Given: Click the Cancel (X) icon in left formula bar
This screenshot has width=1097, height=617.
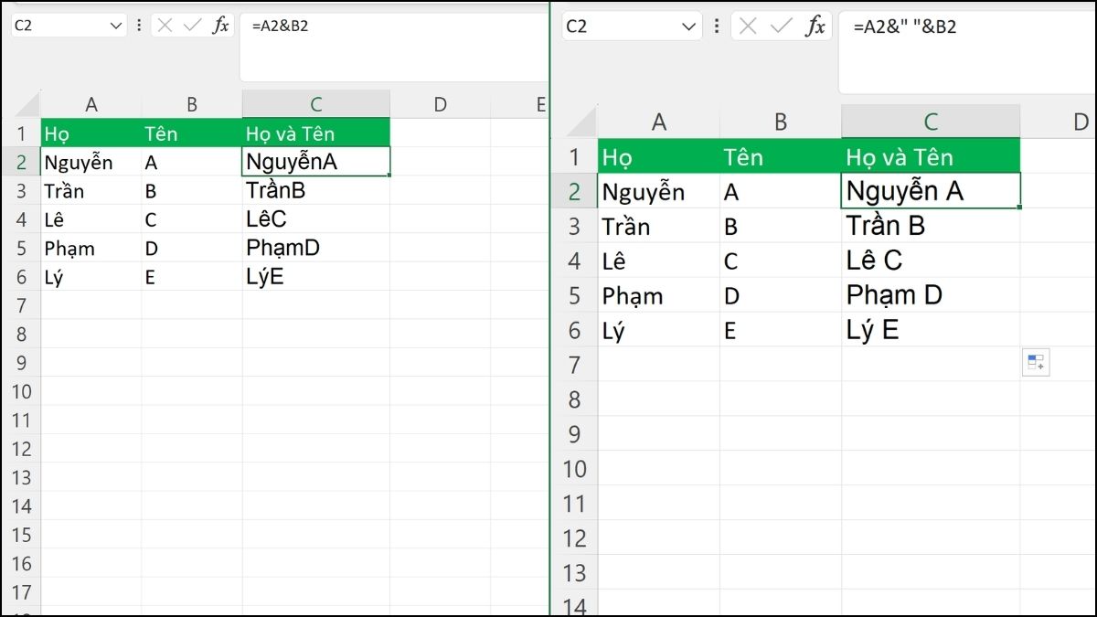Looking at the screenshot, I should (165, 26).
